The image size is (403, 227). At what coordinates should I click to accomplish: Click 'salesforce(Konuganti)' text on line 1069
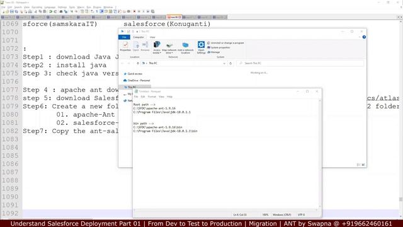167,24
